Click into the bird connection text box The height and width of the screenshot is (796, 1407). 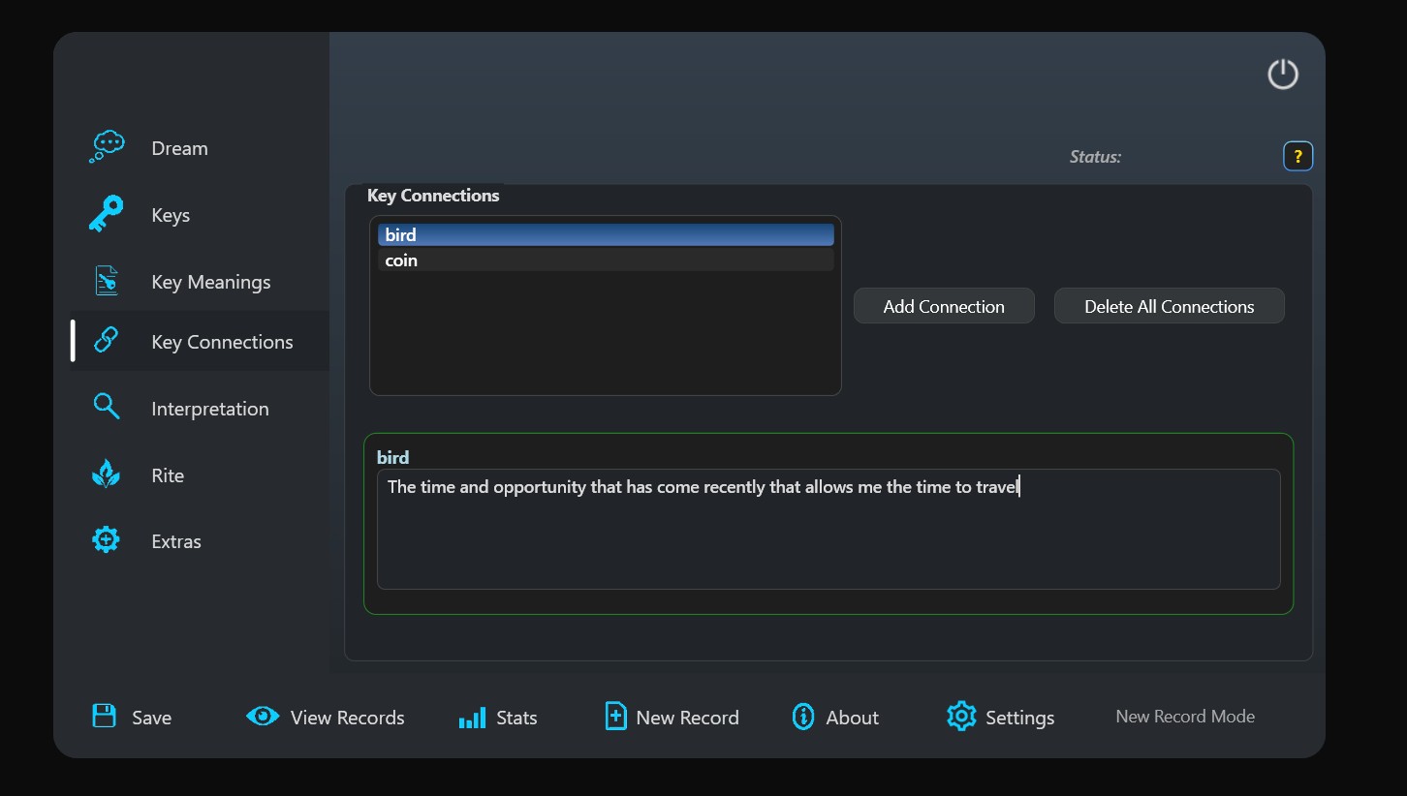click(x=829, y=530)
